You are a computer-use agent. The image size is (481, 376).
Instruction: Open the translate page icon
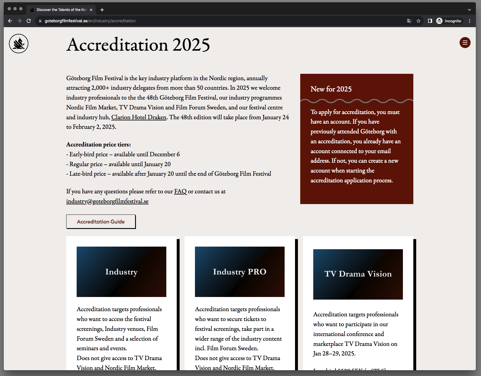coord(409,21)
